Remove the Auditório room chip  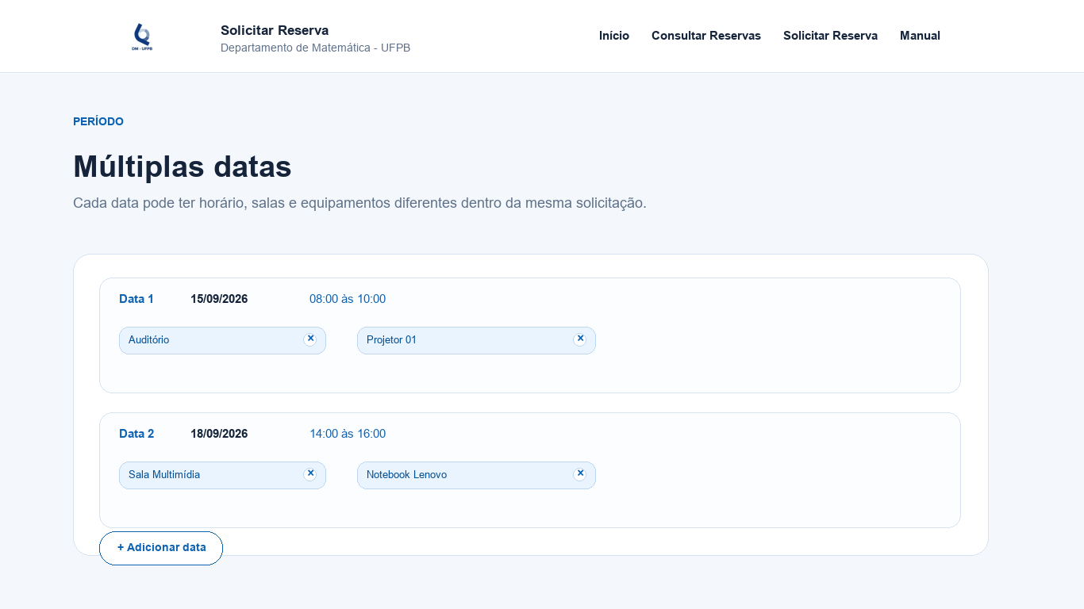(310, 339)
